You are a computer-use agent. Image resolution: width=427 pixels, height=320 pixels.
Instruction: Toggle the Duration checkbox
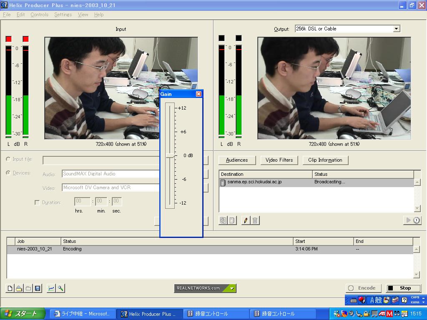coord(37,202)
